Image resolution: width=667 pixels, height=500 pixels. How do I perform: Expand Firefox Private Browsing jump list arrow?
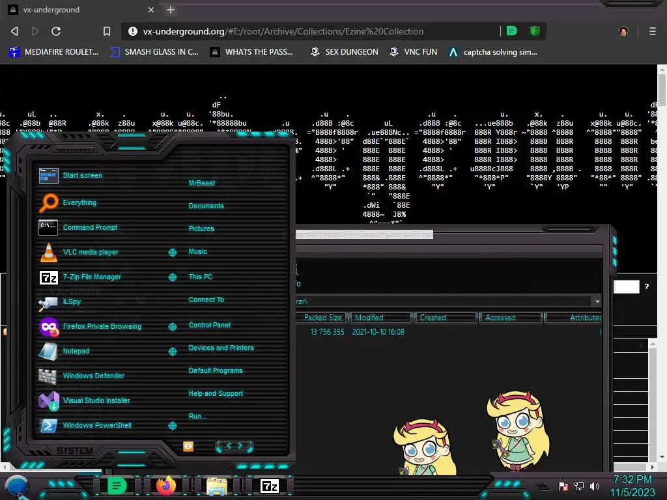(172, 327)
